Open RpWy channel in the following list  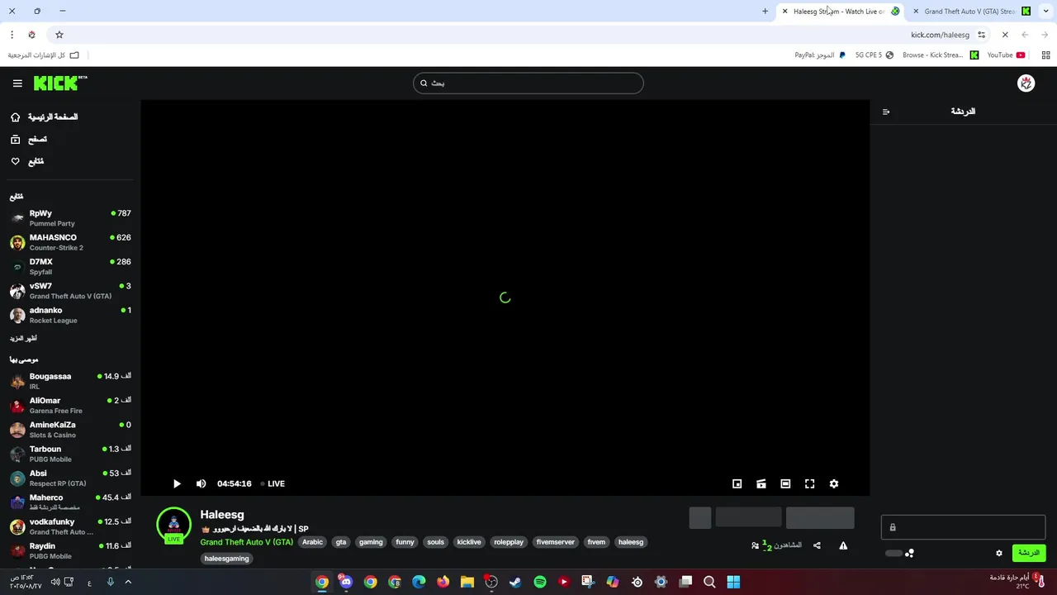pos(70,218)
